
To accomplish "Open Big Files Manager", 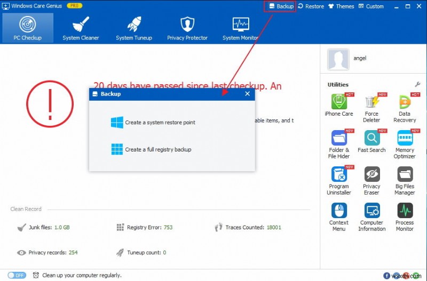I will 405,180.
